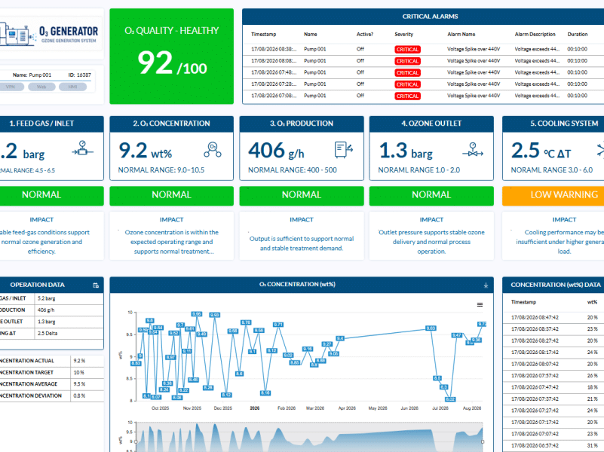Click the CRITICAL badge for 17/08/2026 08:08 alarm
Screen dimensions: 604x452
click(407, 61)
